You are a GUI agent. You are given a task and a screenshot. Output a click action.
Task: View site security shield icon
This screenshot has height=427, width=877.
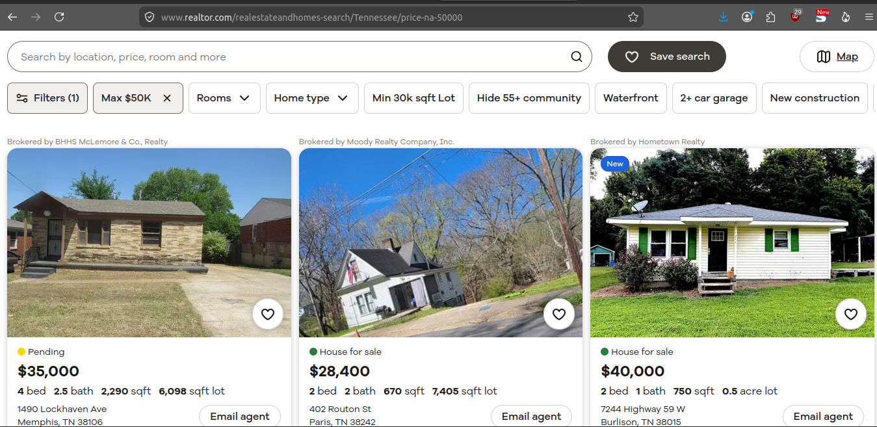[x=150, y=18]
